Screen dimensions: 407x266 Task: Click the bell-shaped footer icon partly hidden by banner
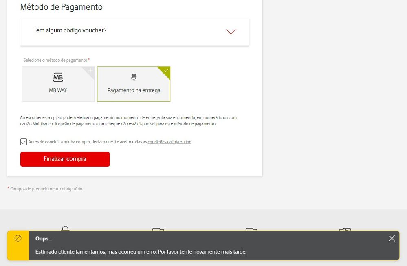pyautogui.click(x=65, y=228)
